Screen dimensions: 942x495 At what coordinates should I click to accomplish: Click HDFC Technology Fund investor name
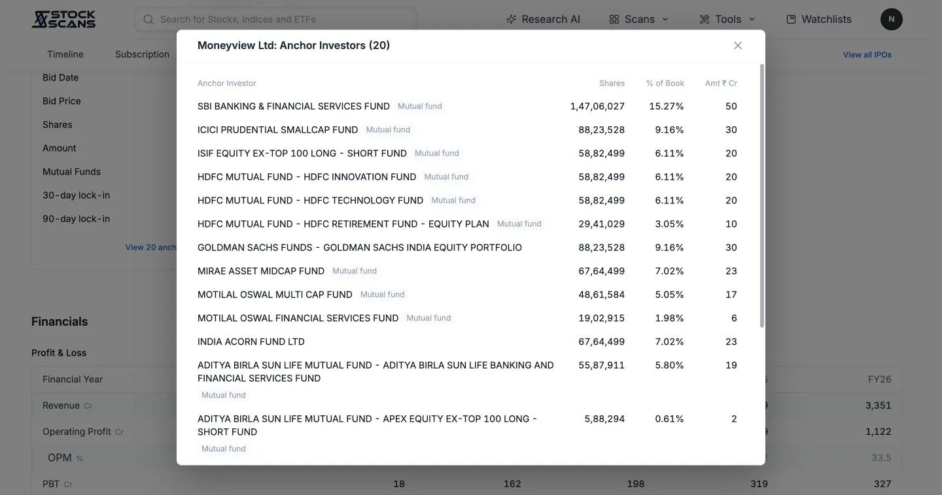click(x=311, y=201)
